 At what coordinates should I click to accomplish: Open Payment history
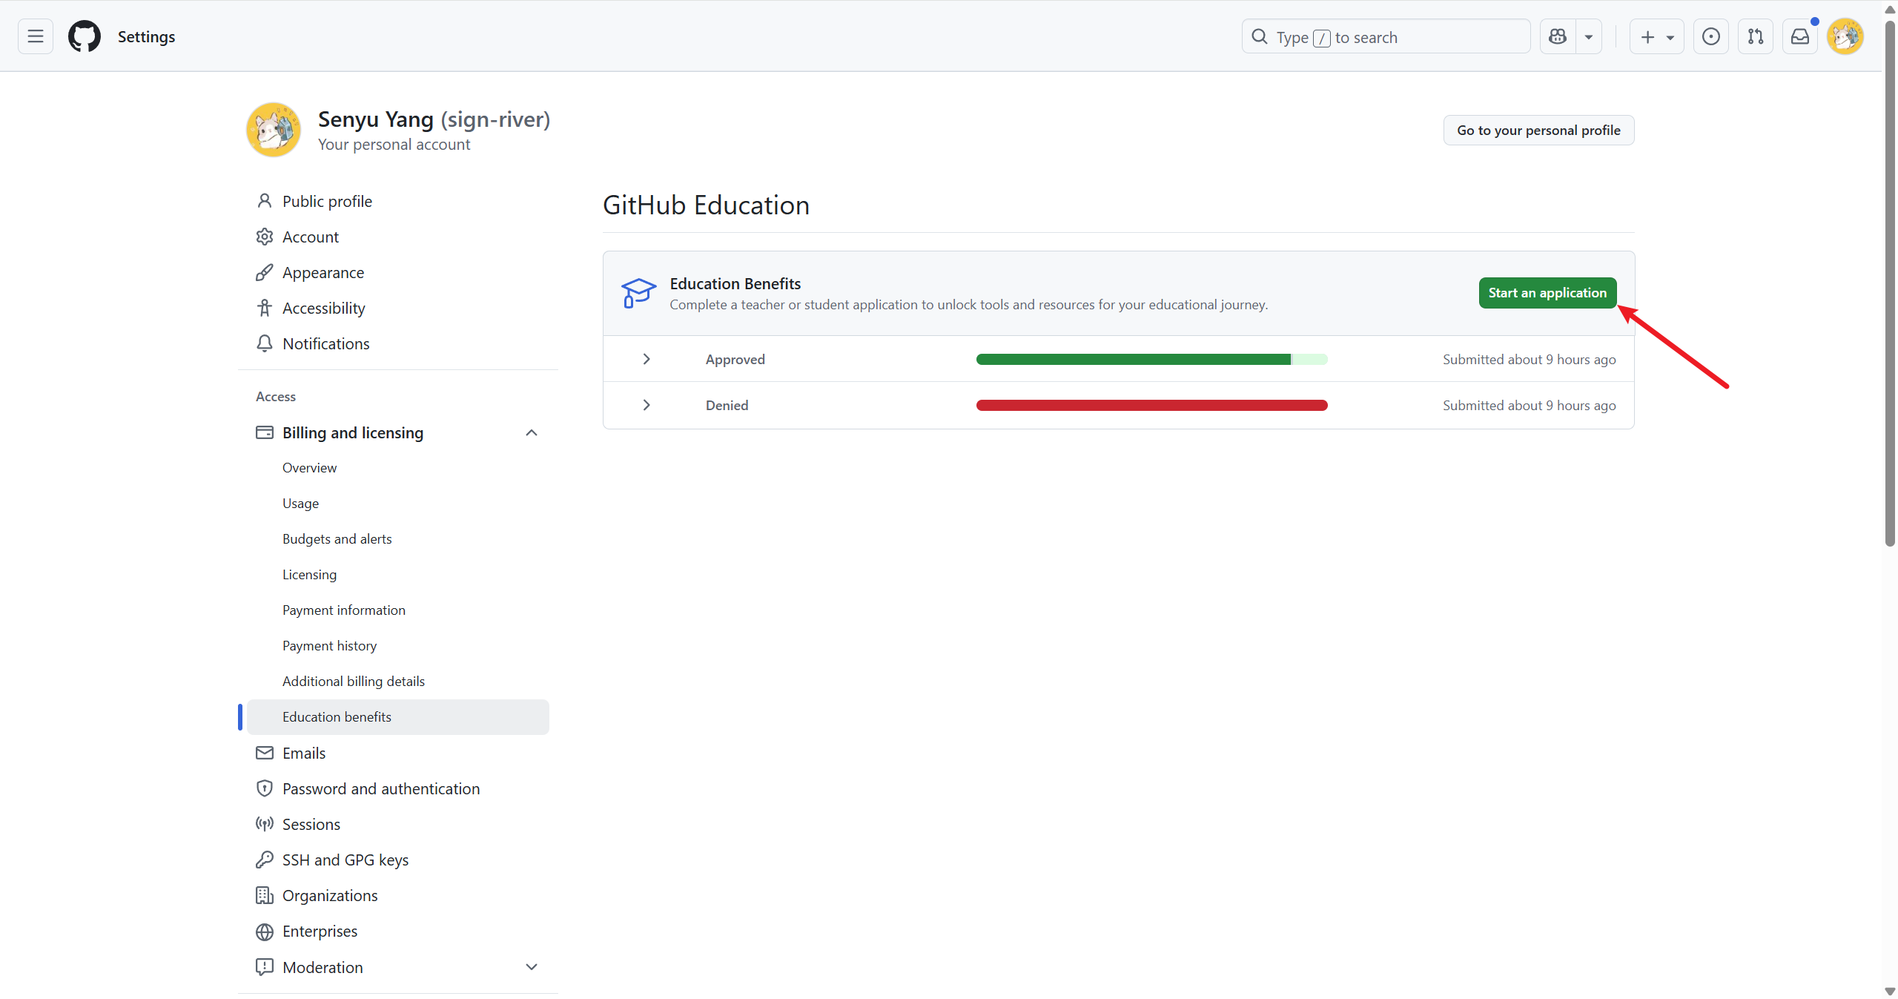329,646
